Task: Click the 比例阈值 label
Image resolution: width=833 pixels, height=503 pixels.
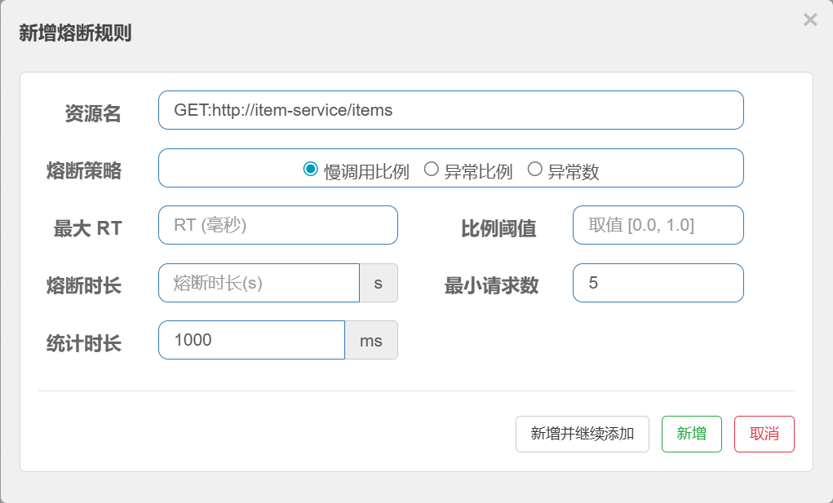Action: pos(498,229)
